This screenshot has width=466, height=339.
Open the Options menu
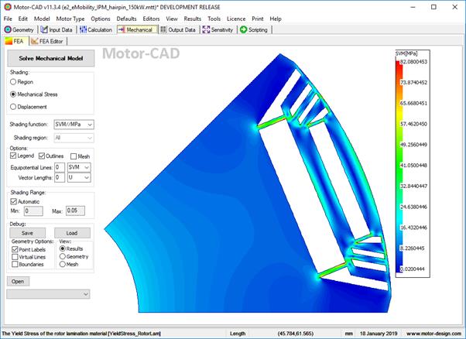coord(101,19)
